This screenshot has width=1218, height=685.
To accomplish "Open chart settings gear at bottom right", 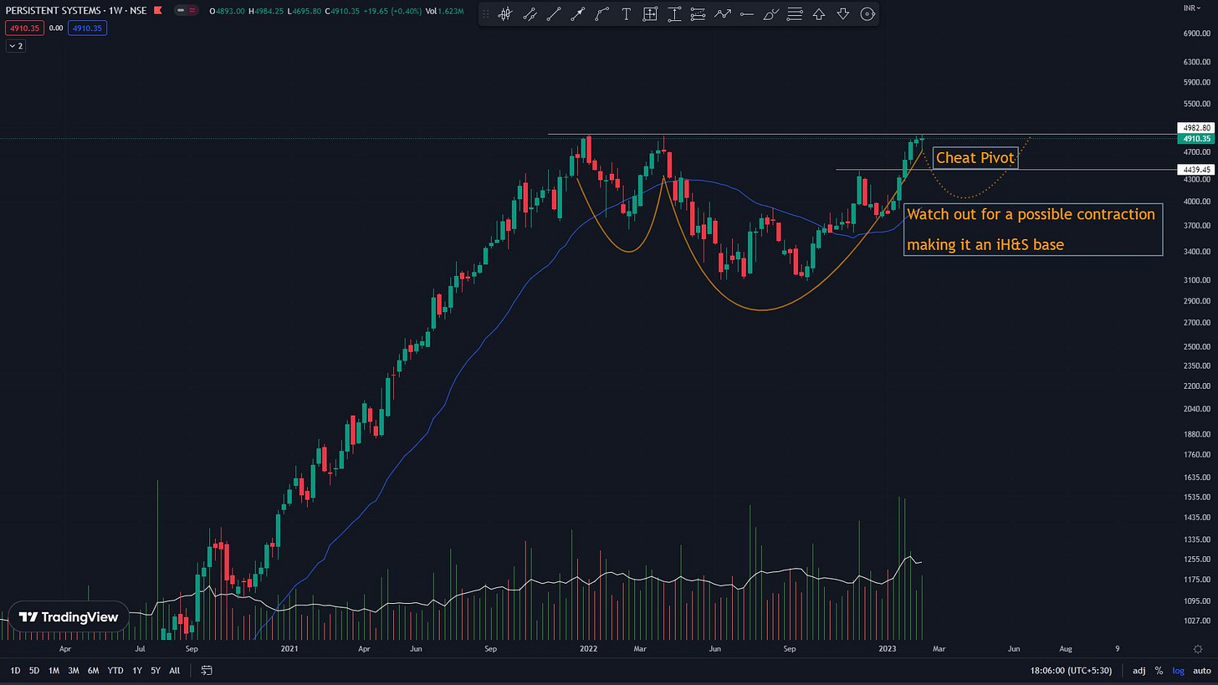I will (x=1198, y=648).
